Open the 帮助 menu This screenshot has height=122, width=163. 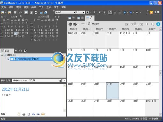click(x=64, y=7)
